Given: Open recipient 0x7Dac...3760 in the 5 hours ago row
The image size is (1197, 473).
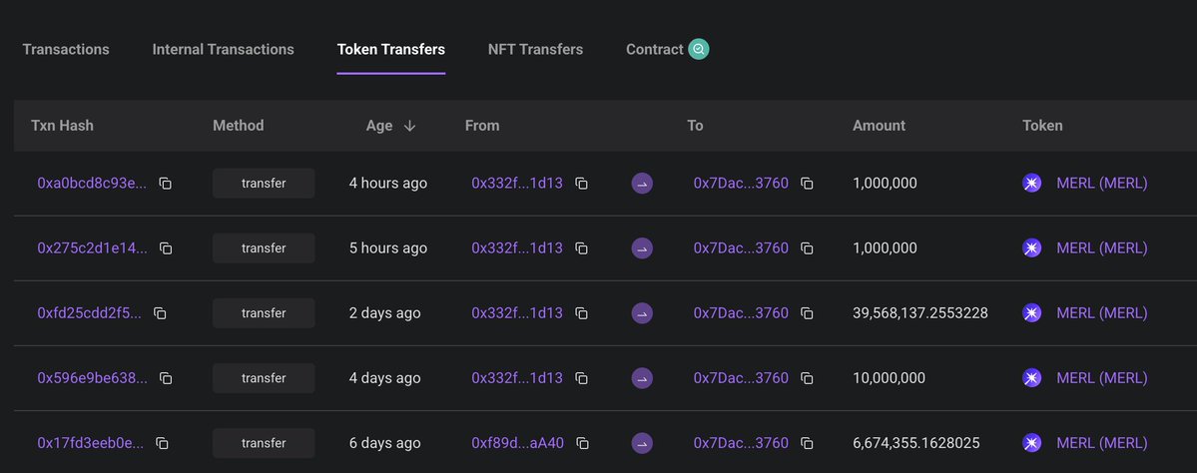Looking at the screenshot, I should 741,248.
